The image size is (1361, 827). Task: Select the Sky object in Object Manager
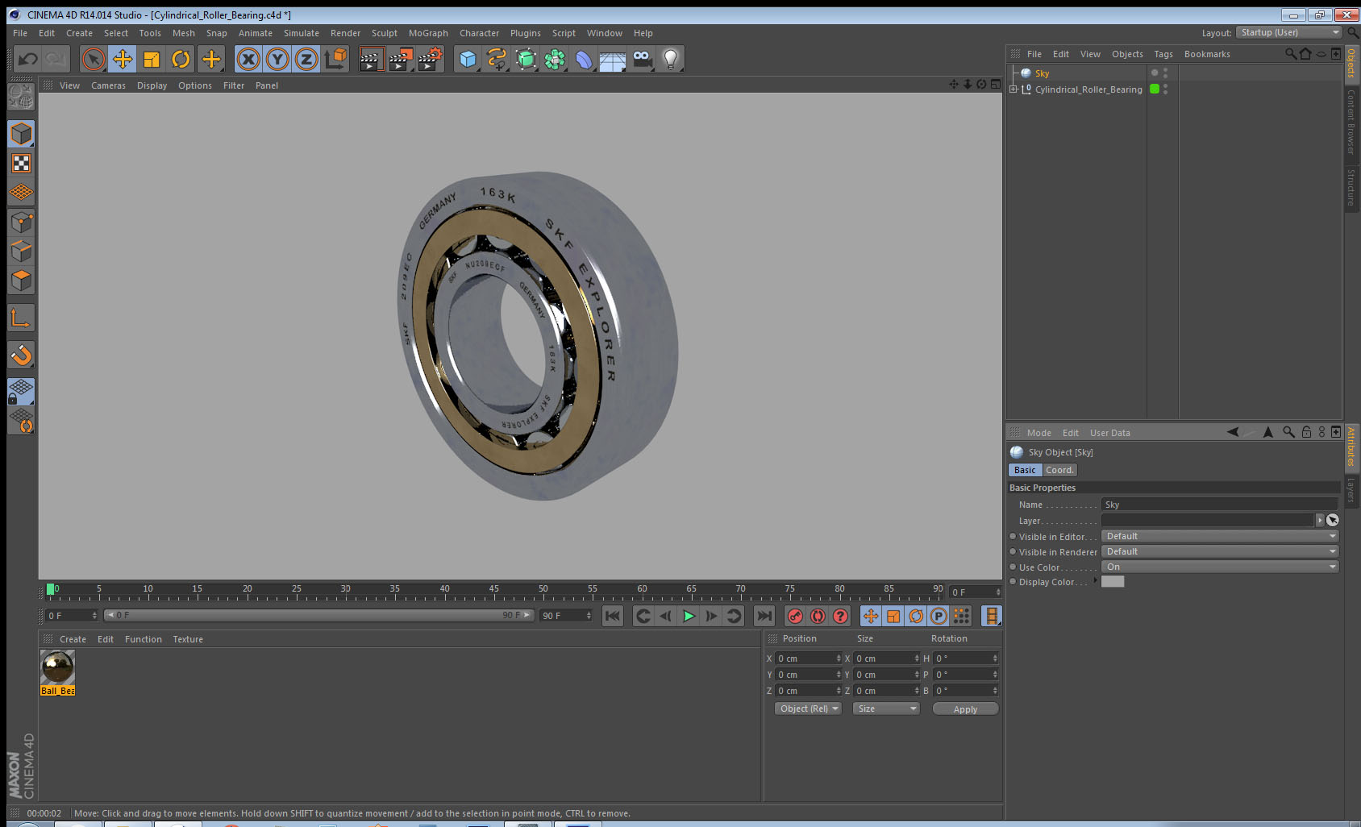1042,73
